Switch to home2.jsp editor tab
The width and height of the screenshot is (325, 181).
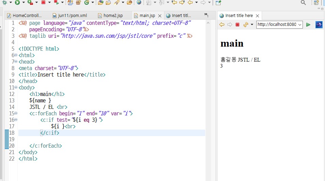pos(111,16)
